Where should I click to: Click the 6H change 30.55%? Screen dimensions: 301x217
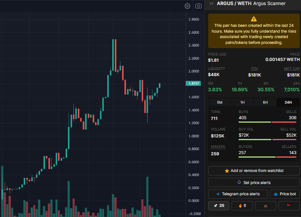tap(266, 90)
